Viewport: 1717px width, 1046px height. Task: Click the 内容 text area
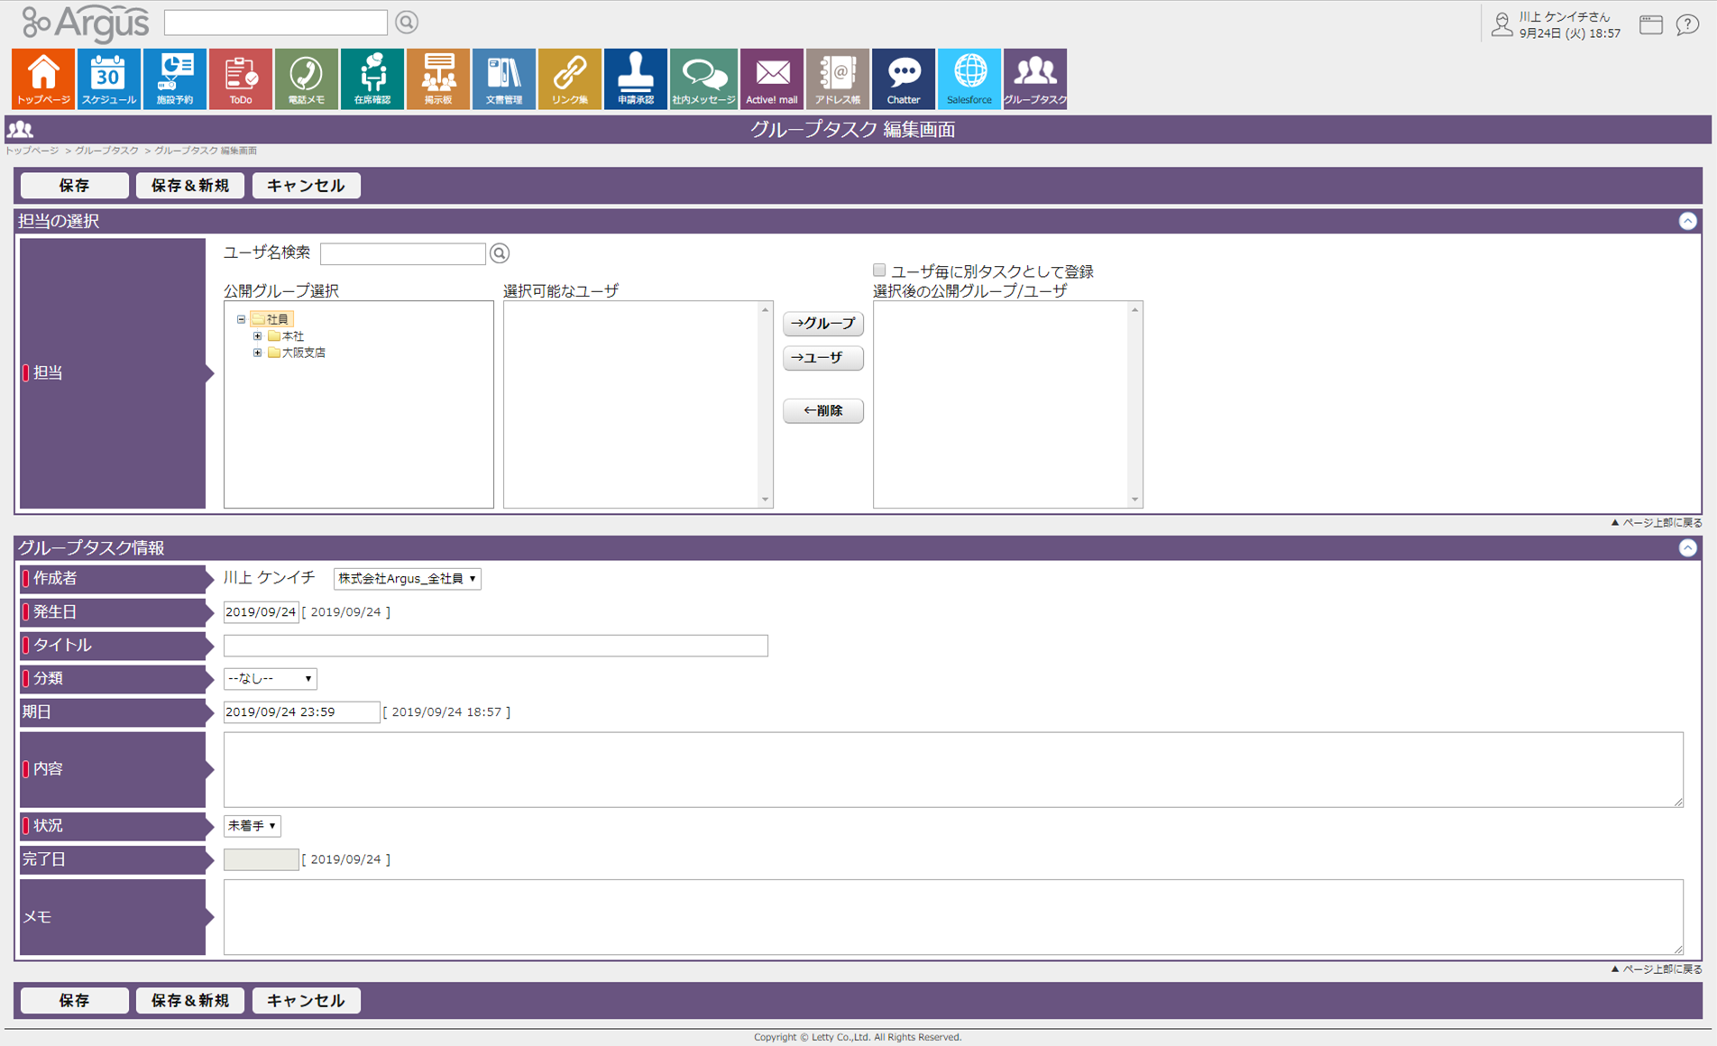point(953,769)
